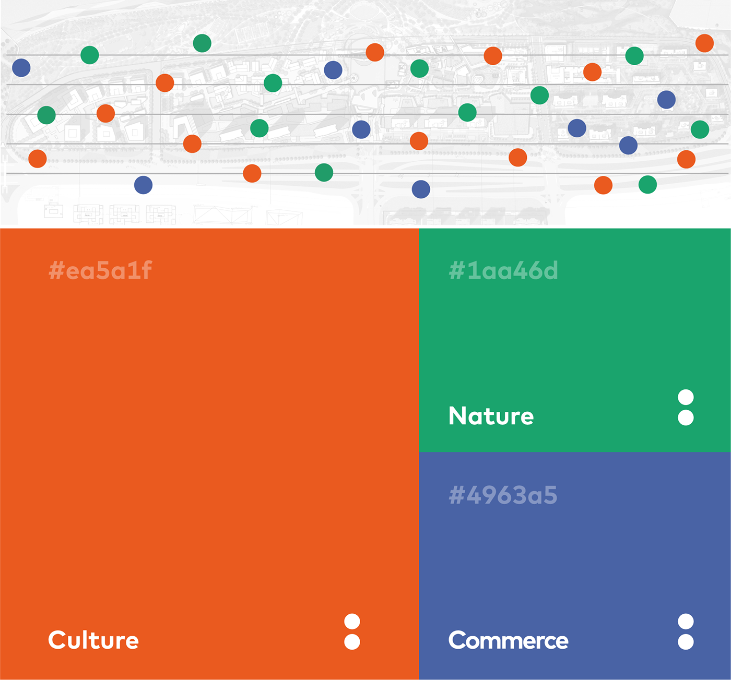Image resolution: width=731 pixels, height=680 pixels.
Task: Click the Culture heading label
Action: coord(93,640)
